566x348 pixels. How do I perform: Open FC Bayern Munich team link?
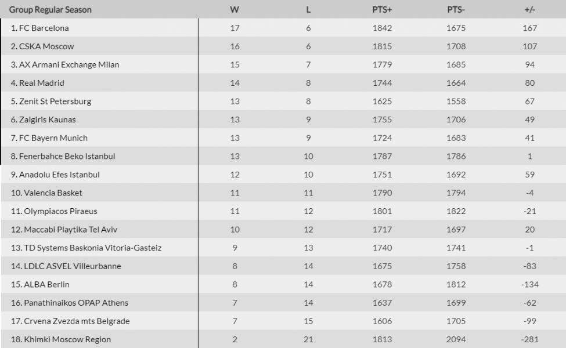click(53, 138)
